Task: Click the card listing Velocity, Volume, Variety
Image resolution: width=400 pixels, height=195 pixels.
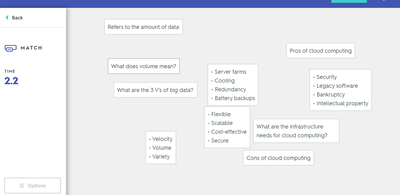Action: [161, 148]
